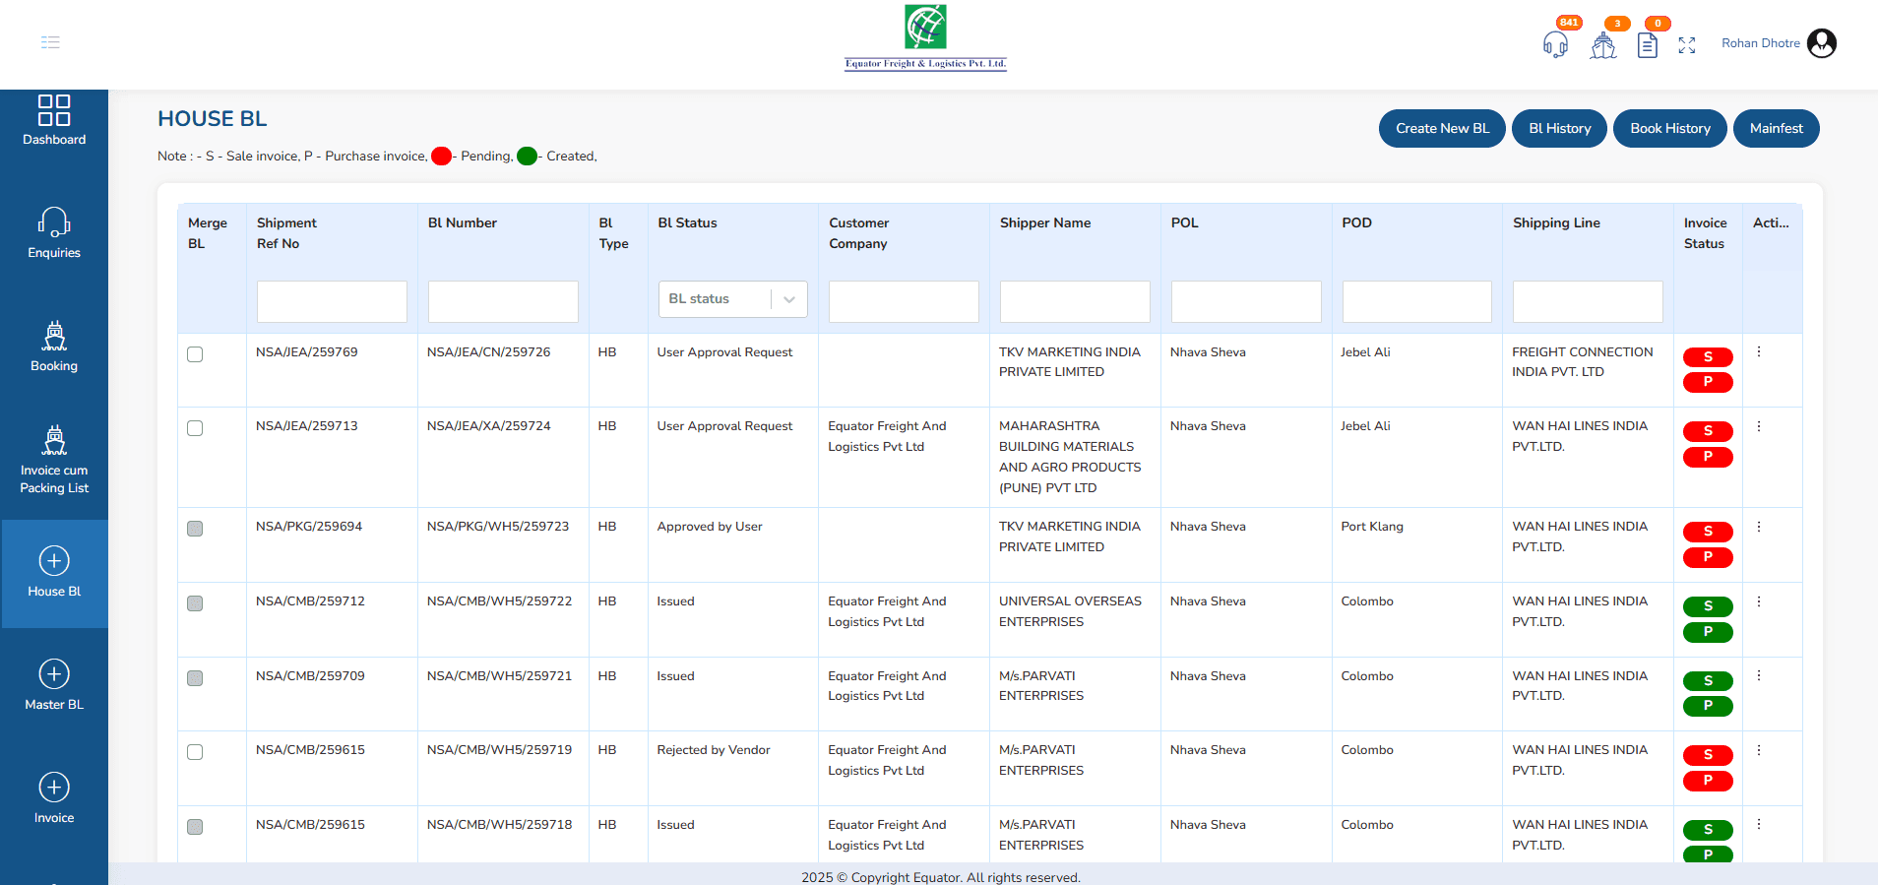The width and height of the screenshot is (1878, 885).
Task: Open Master BL from sidebar
Action: 54,686
